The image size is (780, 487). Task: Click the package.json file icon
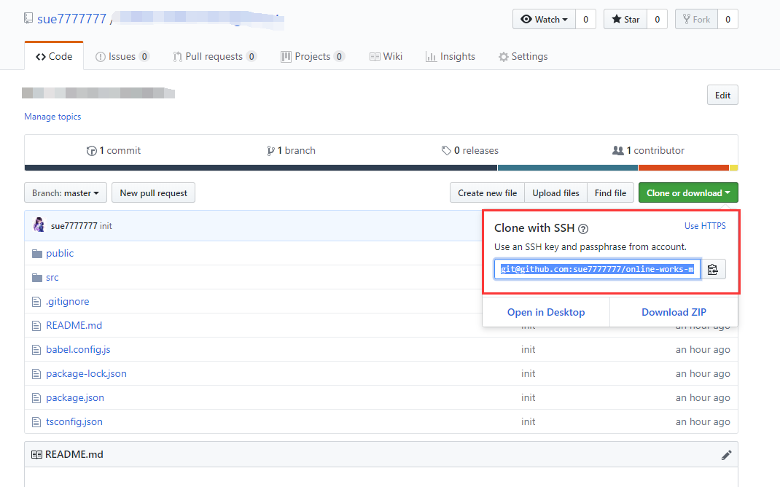(x=36, y=398)
